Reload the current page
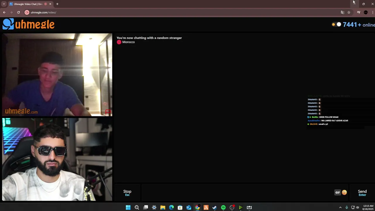 click(x=18, y=12)
